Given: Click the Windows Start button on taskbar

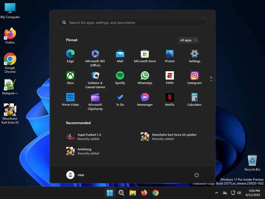Looking at the screenshot, I should point(110,193).
